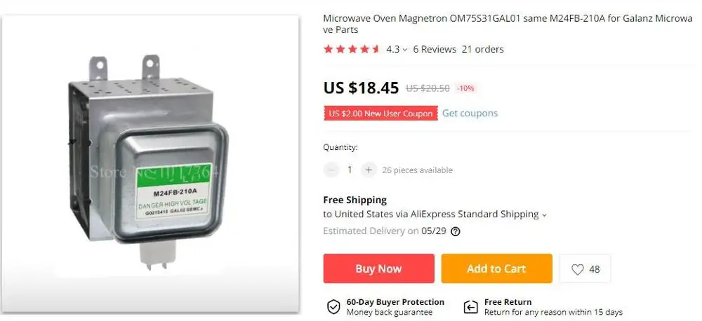Click the star rating icons
Screen dimensions: 702x321
(x=352, y=49)
